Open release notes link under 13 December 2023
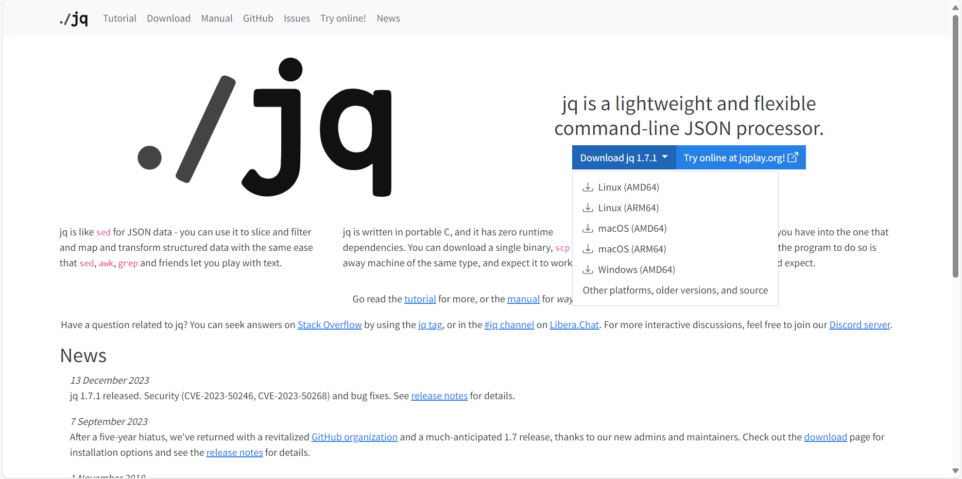The height and width of the screenshot is (479, 962). click(x=439, y=396)
